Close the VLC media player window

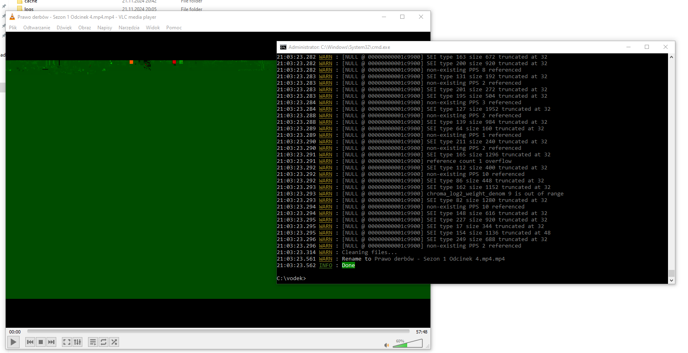coord(421,17)
